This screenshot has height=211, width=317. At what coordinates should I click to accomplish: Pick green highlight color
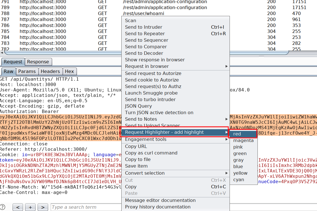click(x=244, y=154)
